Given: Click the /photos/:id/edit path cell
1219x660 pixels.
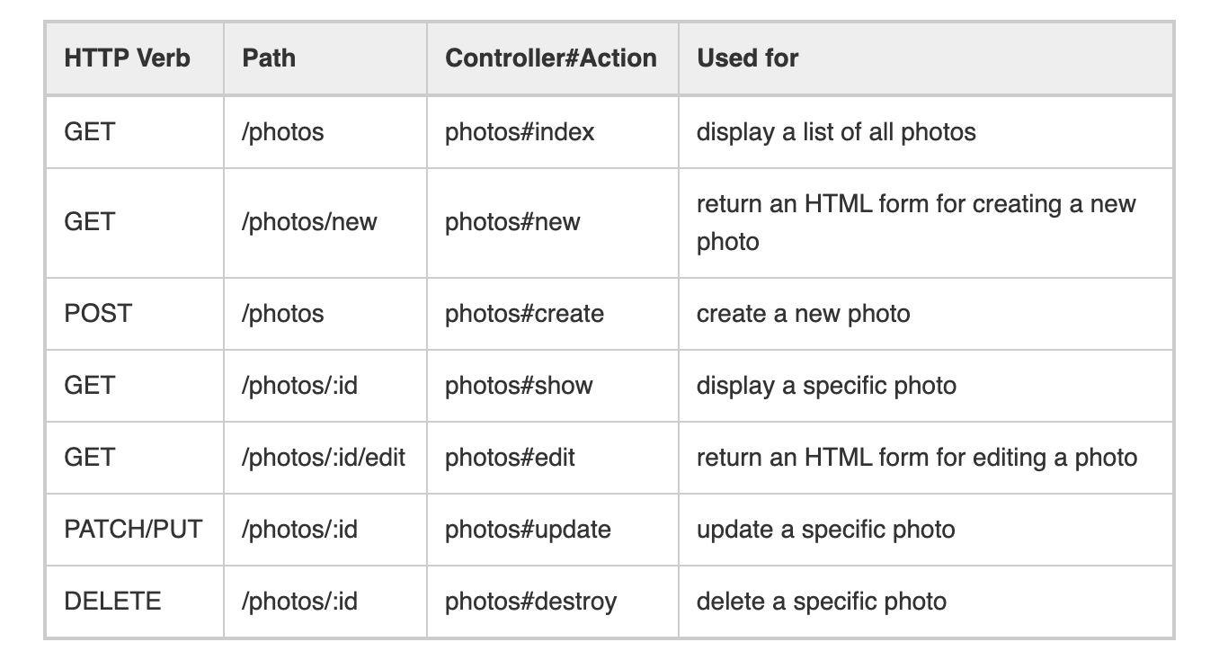Looking at the screenshot, I should [323, 458].
